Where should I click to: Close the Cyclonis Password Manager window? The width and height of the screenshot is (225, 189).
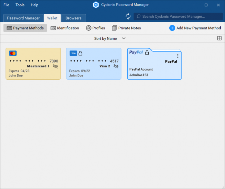[219, 5]
